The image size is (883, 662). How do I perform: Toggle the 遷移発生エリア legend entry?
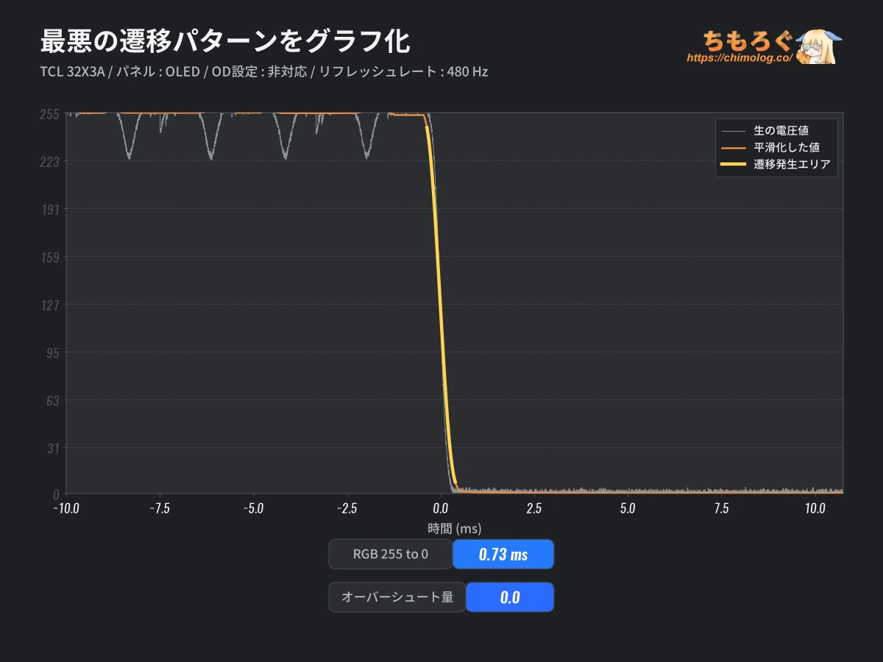pos(792,164)
